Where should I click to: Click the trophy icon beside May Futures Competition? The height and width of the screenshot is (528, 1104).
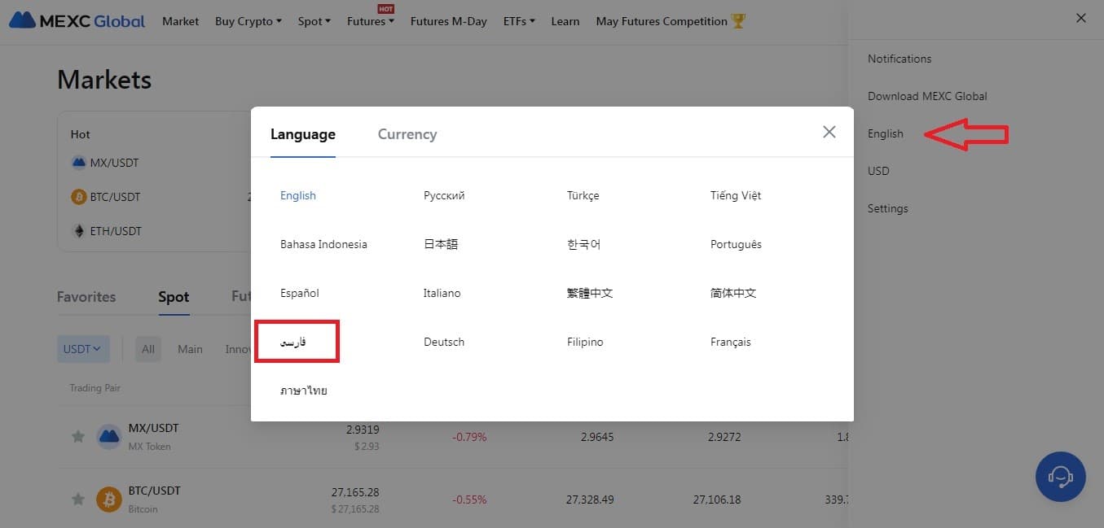click(738, 21)
